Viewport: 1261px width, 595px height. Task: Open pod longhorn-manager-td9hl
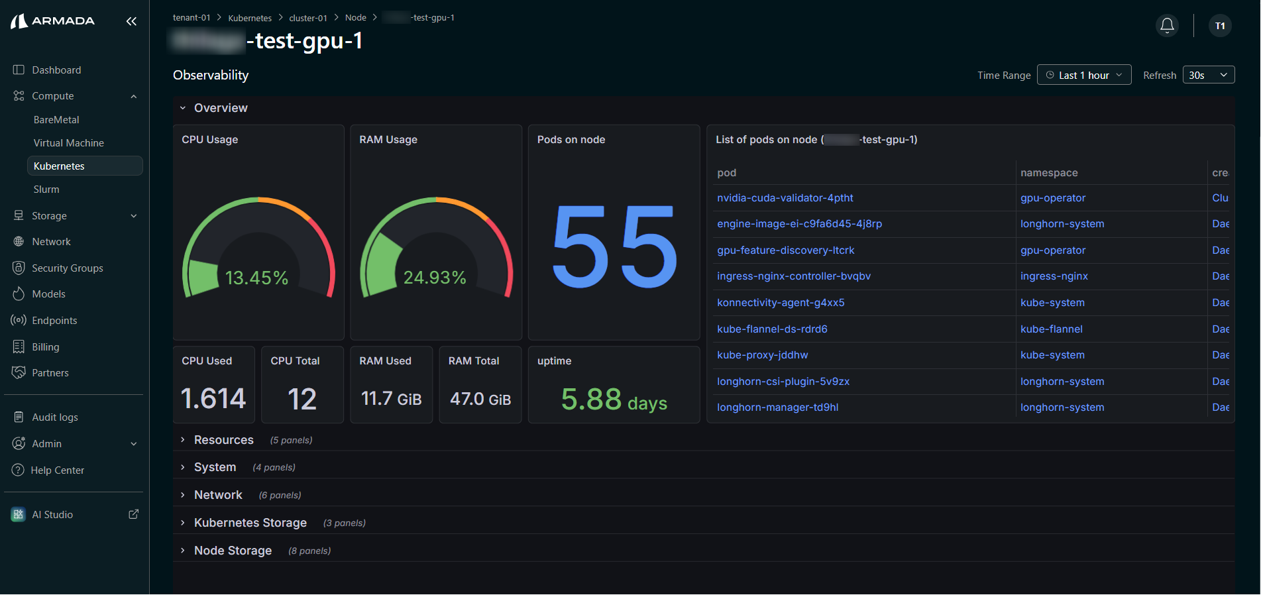coord(778,407)
